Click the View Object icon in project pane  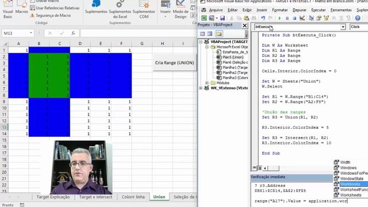210,34
